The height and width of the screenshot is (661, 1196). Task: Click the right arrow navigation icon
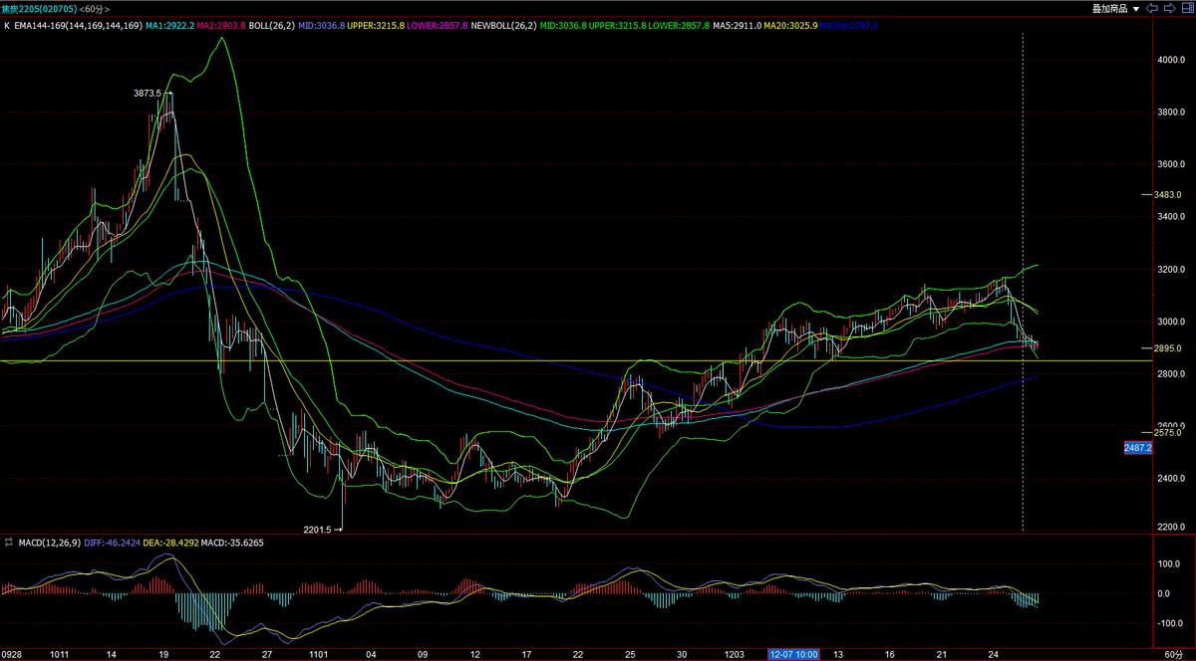point(1170,8)
